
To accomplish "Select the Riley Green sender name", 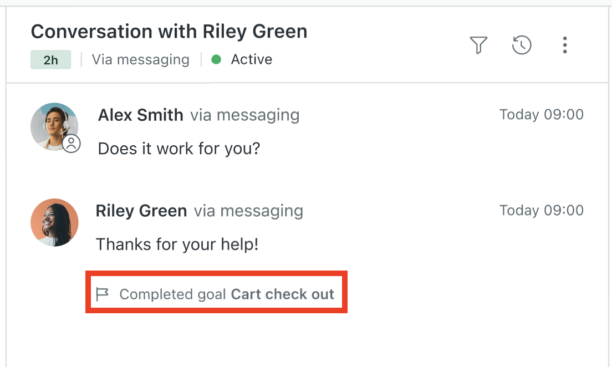I will tap(141, 211).
